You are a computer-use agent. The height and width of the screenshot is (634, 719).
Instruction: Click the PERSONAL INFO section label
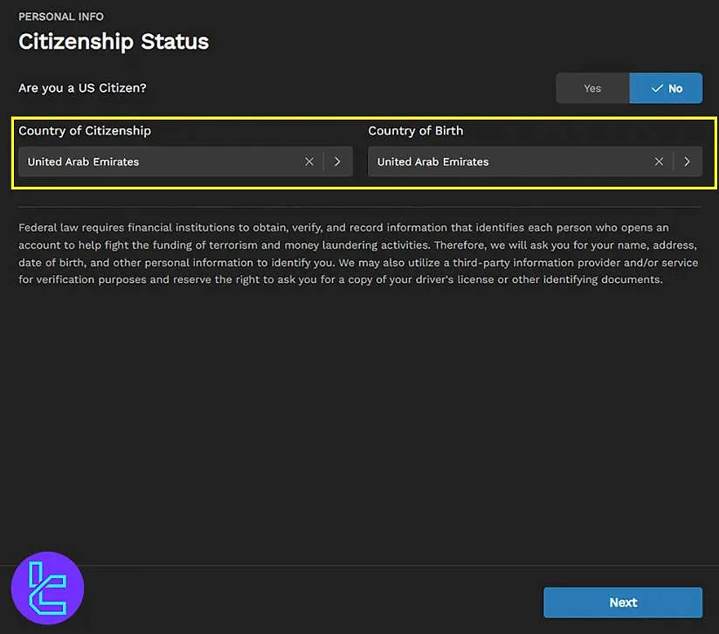tap(61, 16)
